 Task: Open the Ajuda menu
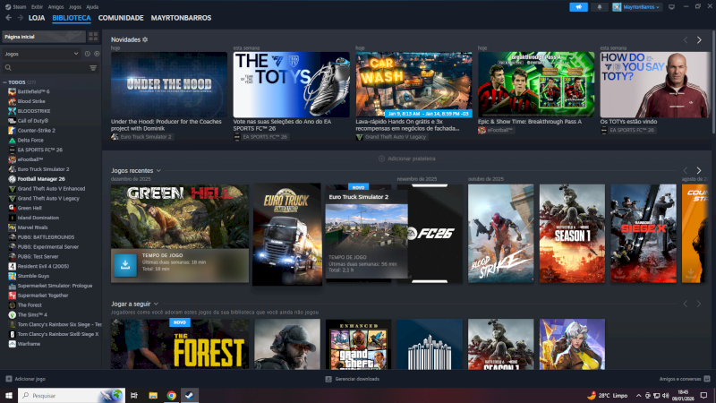coord(92,7)
